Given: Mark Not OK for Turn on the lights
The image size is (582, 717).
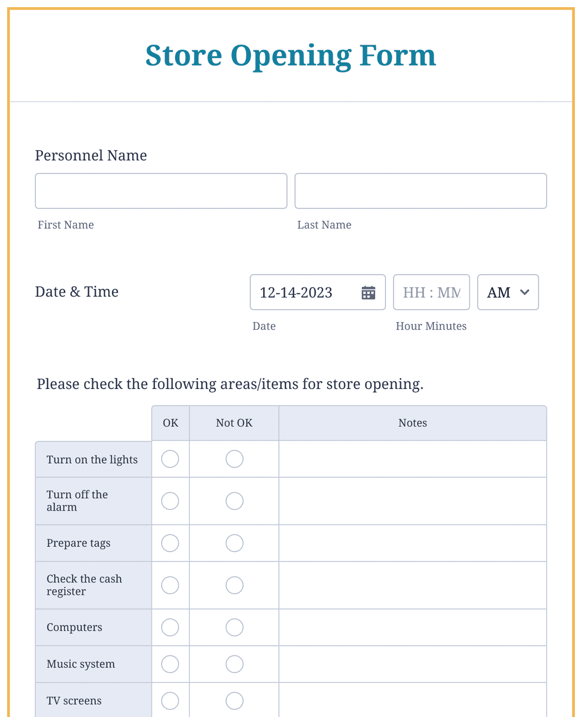Looking at the screenshot, I should (234, 459).
